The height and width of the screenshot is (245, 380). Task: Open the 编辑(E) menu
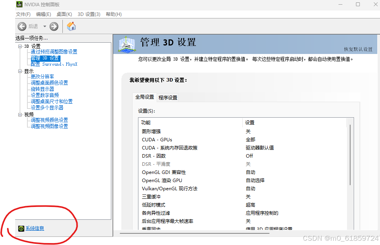pos(43,14)
